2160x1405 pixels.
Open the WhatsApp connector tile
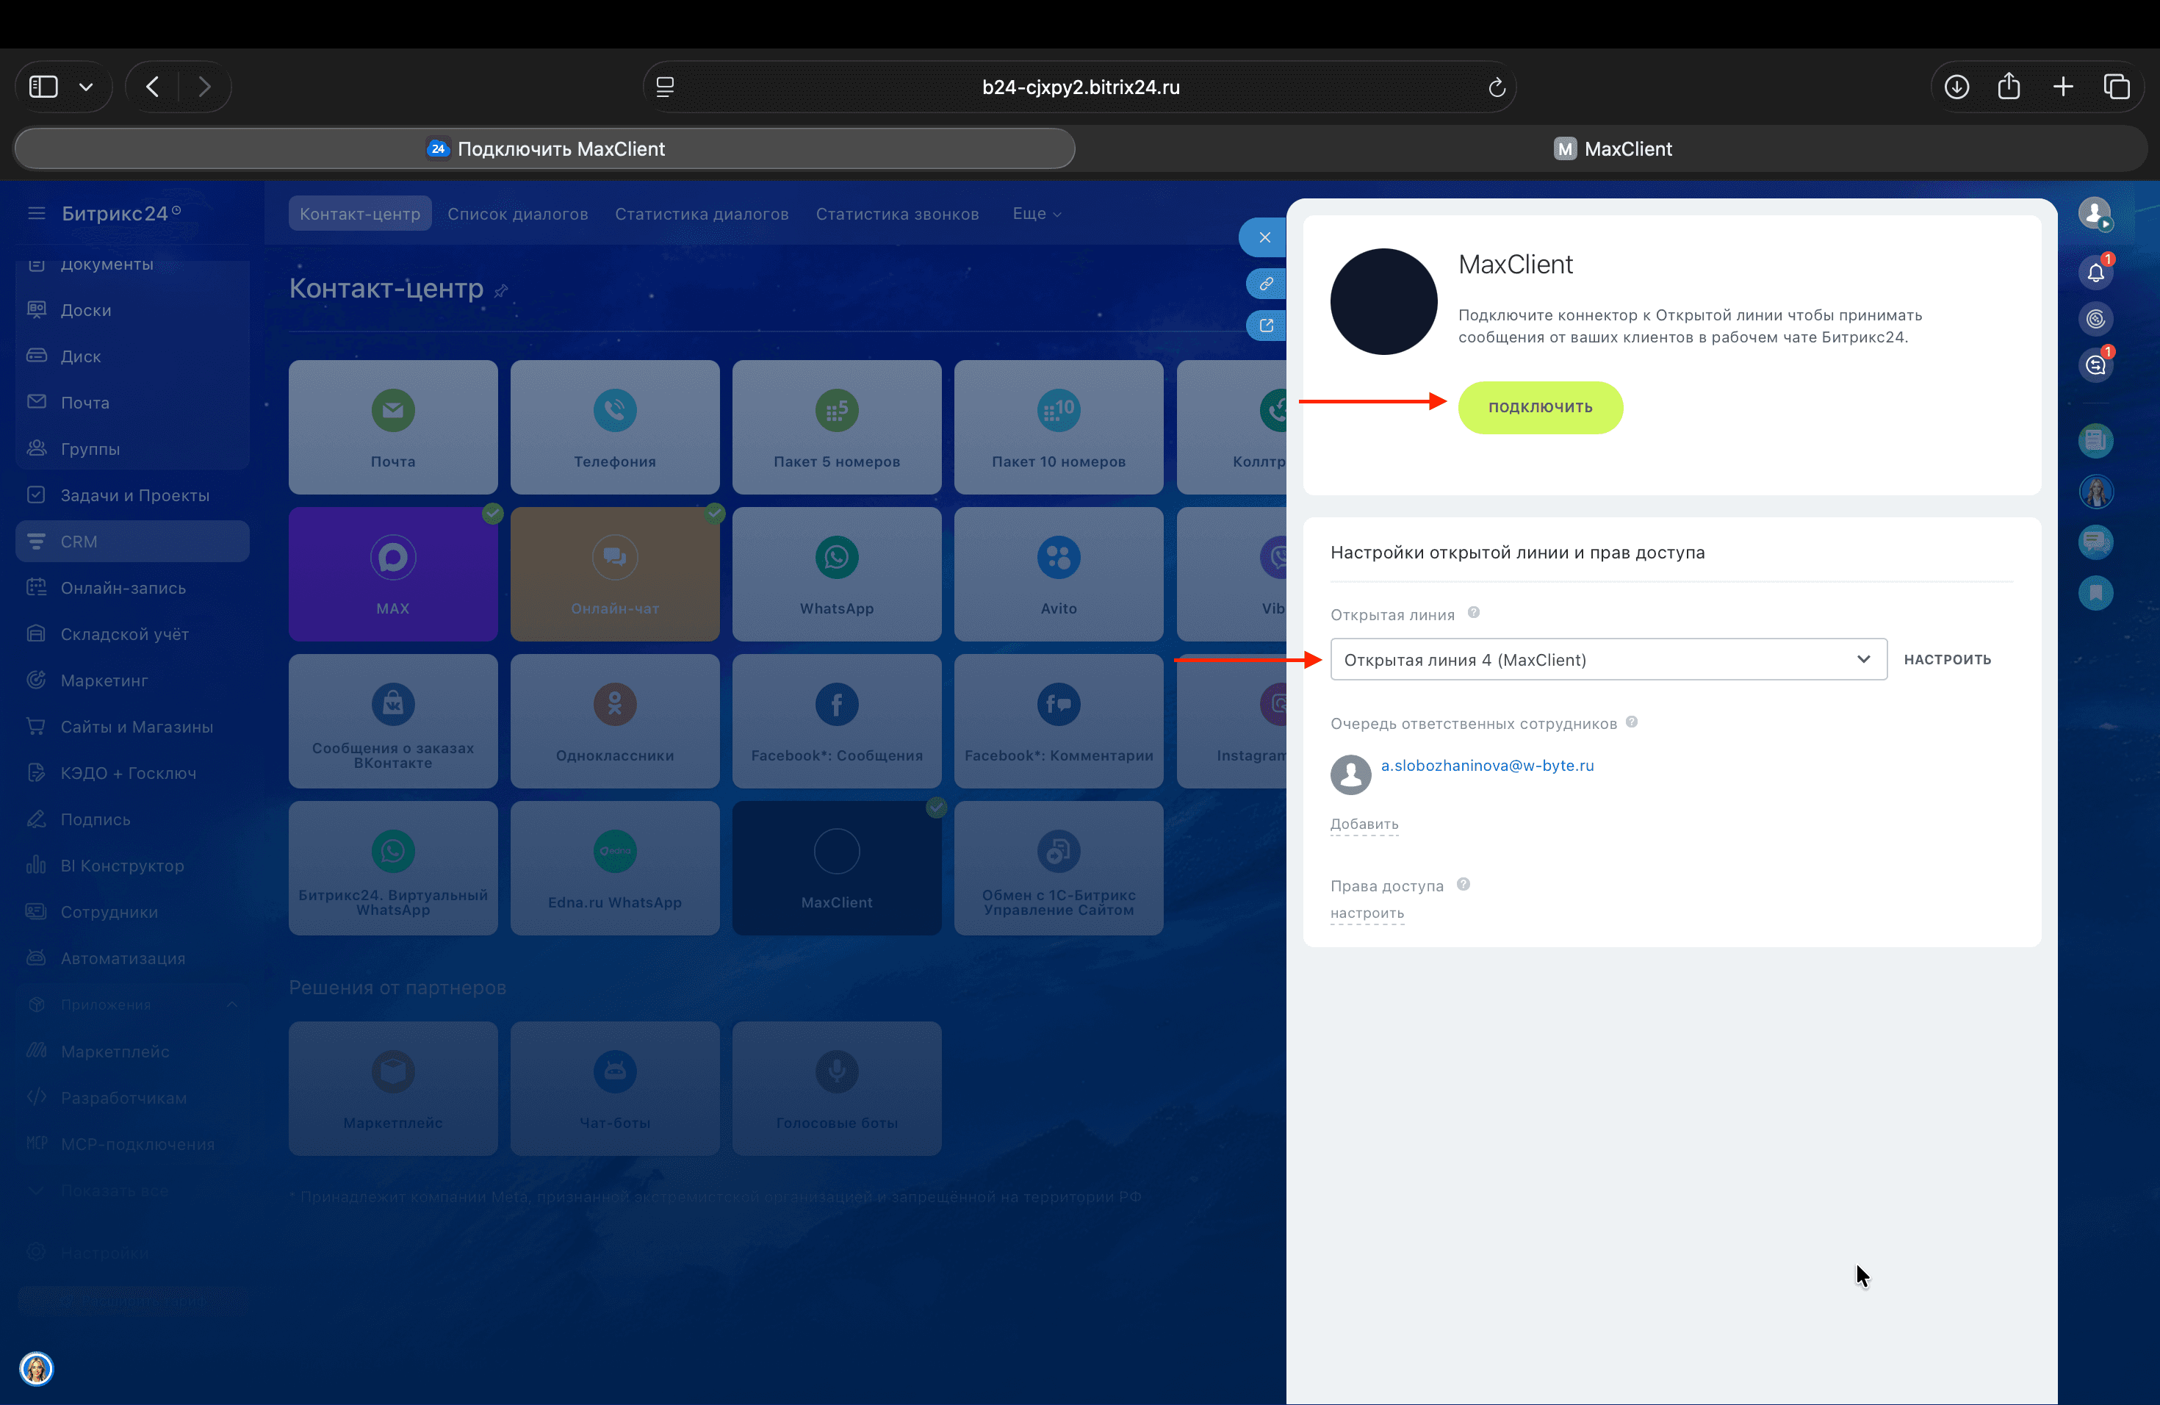(x=837, y=575)
